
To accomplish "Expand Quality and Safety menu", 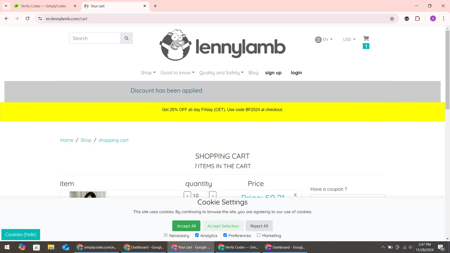I will point(221,73).
